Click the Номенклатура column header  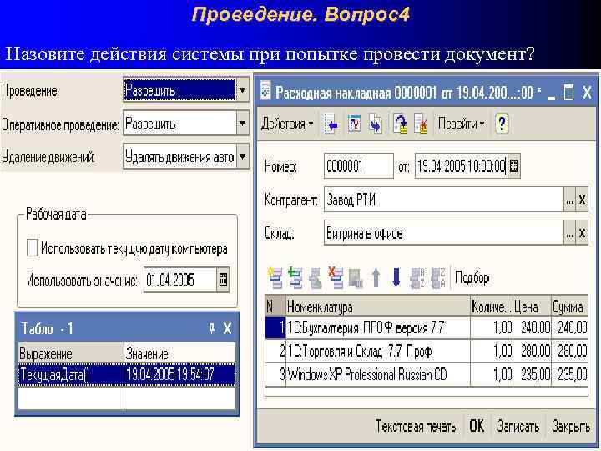pyautogui.click(x=378, y=306)
